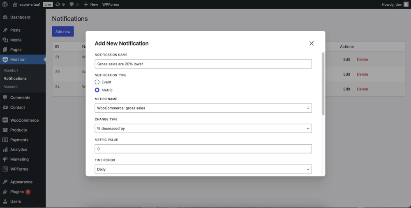The height and width of the screenshot is (208, 411).
Task: Click the WooCommerce icon in sidebar
Action: click(5, 120)
